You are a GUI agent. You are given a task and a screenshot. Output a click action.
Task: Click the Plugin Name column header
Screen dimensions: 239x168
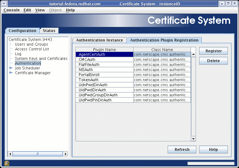105,49
